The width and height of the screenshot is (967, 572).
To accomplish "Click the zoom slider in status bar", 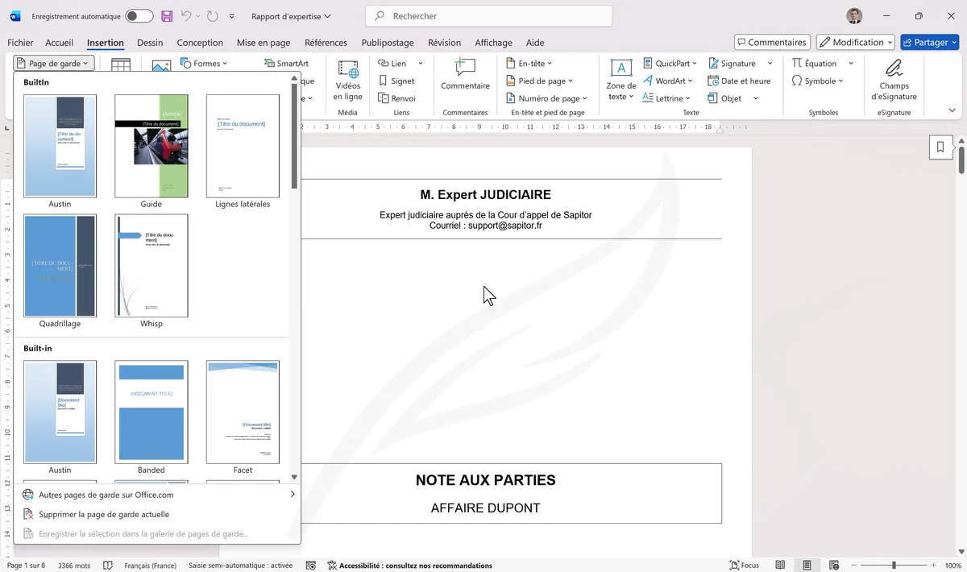I will pos(894,566).
